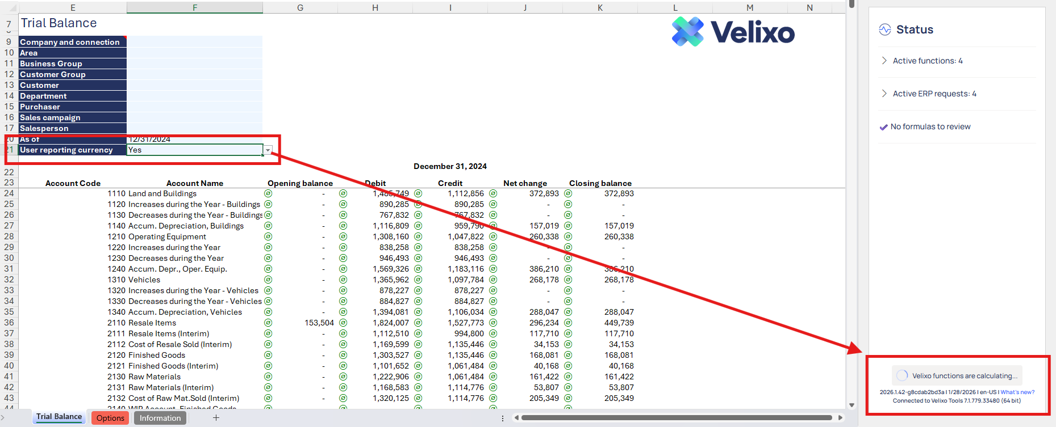Viewport: 1056px width, 427px height.
Task: Click the No formulas to review item
Action: point(930,126)
